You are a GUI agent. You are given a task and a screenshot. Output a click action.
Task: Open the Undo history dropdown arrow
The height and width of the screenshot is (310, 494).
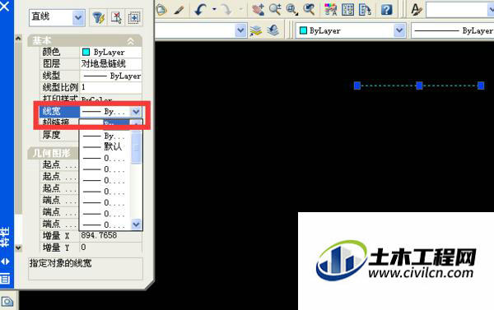coord(214,10)
